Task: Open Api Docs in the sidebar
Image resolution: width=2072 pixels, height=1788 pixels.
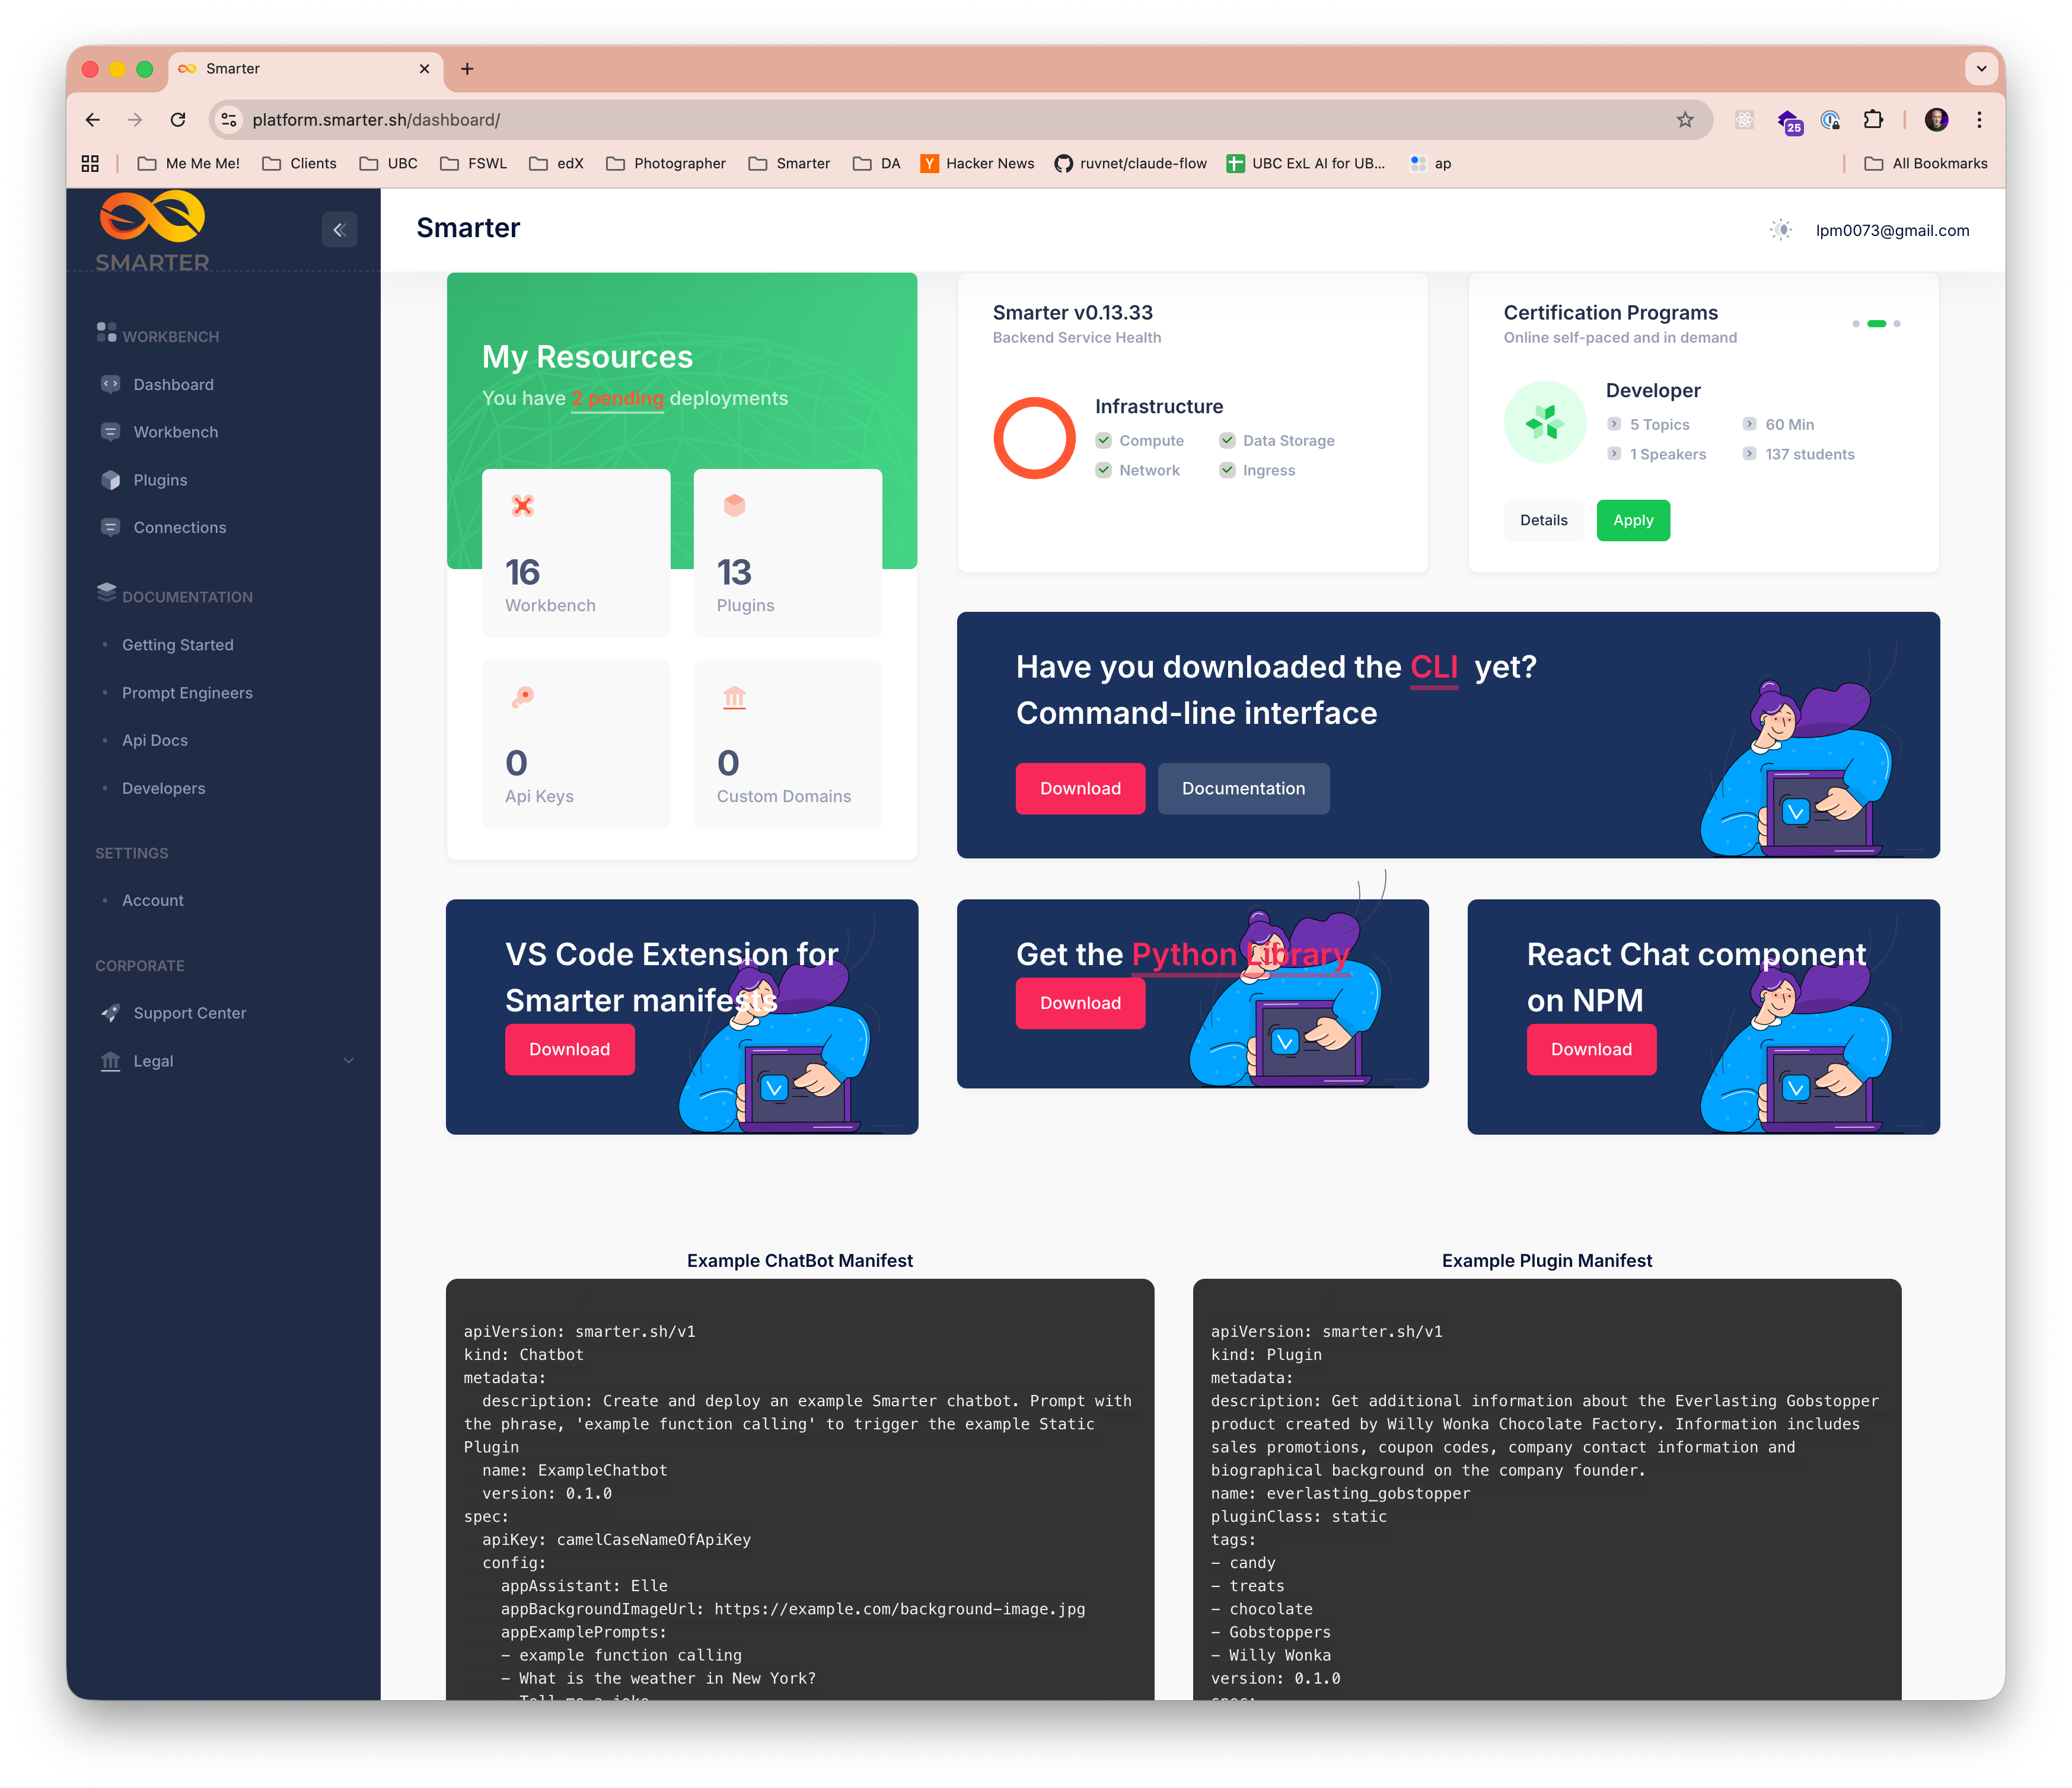Action: [x=155, y=740]
